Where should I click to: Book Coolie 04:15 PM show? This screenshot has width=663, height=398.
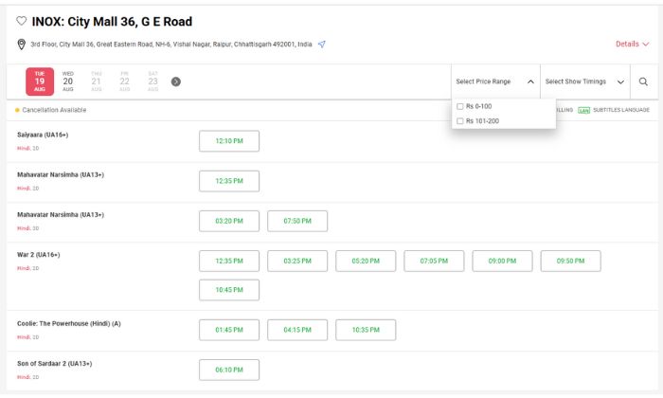[297, 330]
